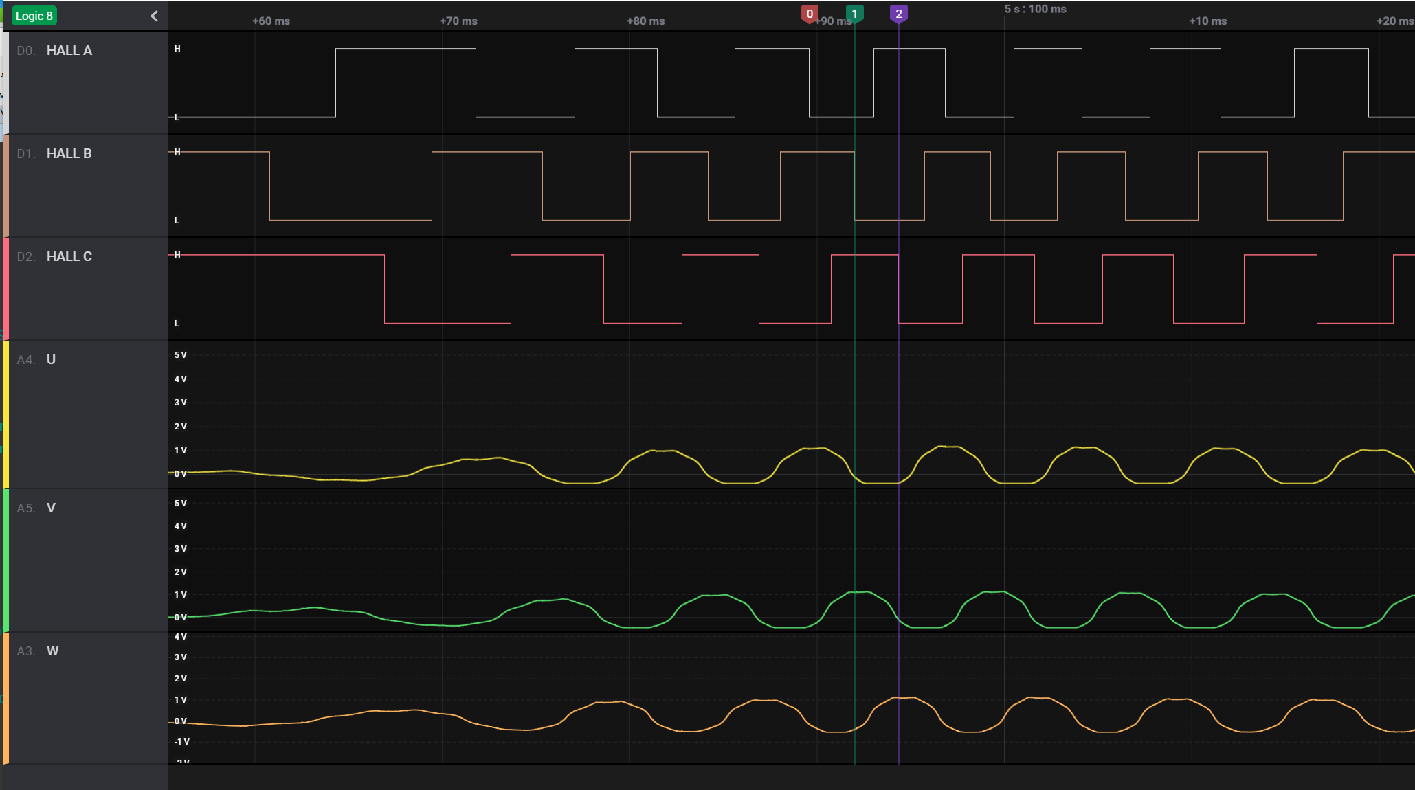This screenshot has width=1415, height=790.
Task: Select the A4 U analog channel label
Action: tap(36, 360)
